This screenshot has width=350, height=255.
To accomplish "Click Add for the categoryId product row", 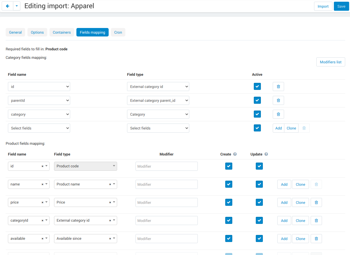I will coord(284,221).
